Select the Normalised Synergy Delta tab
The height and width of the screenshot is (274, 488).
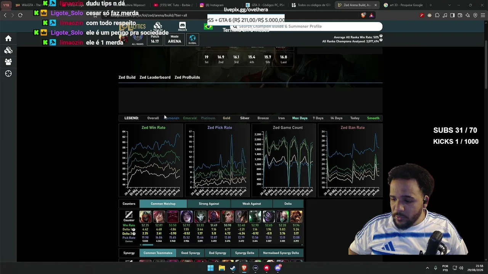tap(281, 253)
